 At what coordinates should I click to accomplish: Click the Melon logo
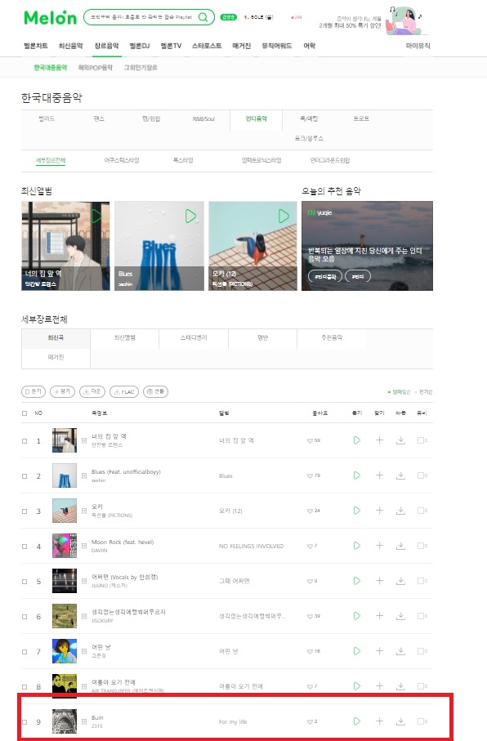point(50,17)
